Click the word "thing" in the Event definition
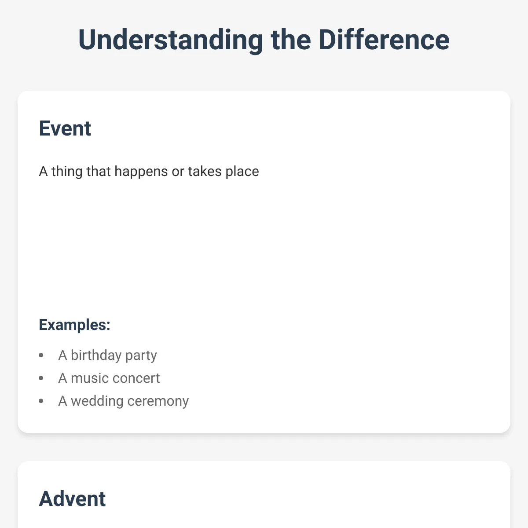This screenshot has width=528, height=528. 67,172
